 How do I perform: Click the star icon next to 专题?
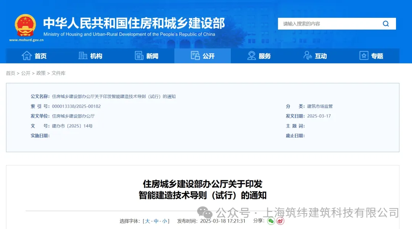tap(364, 56)
